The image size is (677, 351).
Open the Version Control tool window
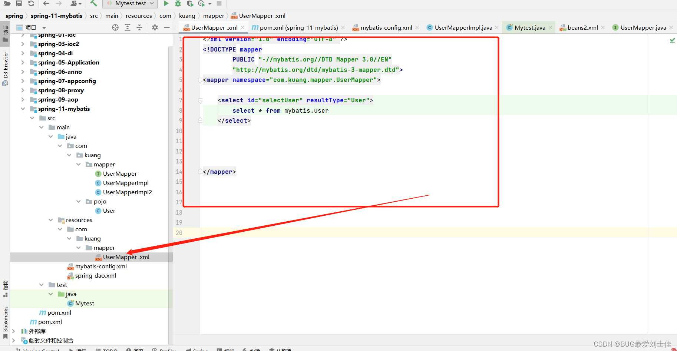pyautogui.click(x=39, y=350)
